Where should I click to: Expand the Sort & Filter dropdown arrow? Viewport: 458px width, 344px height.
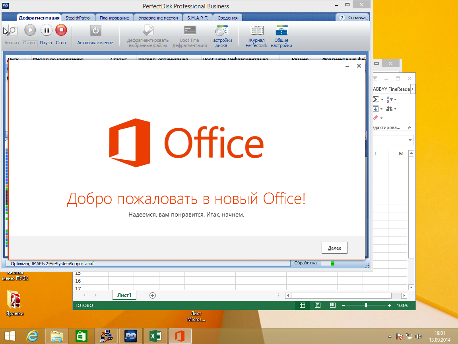click(x=396, y=100)
